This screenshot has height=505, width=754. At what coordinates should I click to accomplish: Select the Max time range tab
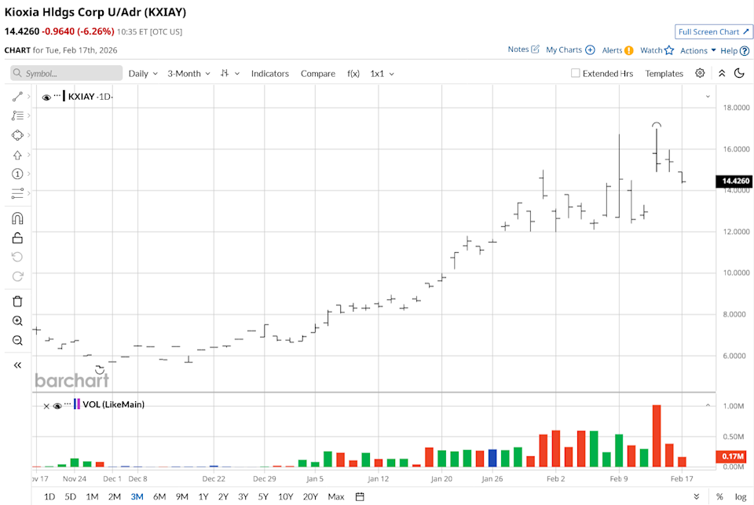click(x=336, y=496)
